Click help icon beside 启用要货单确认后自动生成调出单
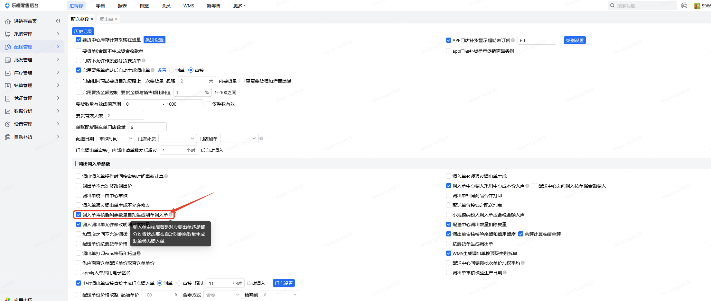The image size is (711, 301). click(153, 70)
